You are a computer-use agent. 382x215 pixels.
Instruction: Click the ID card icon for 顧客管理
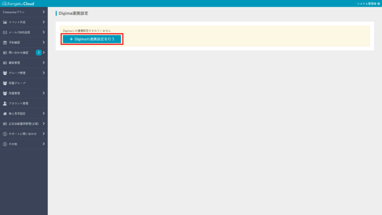(5, 63)
